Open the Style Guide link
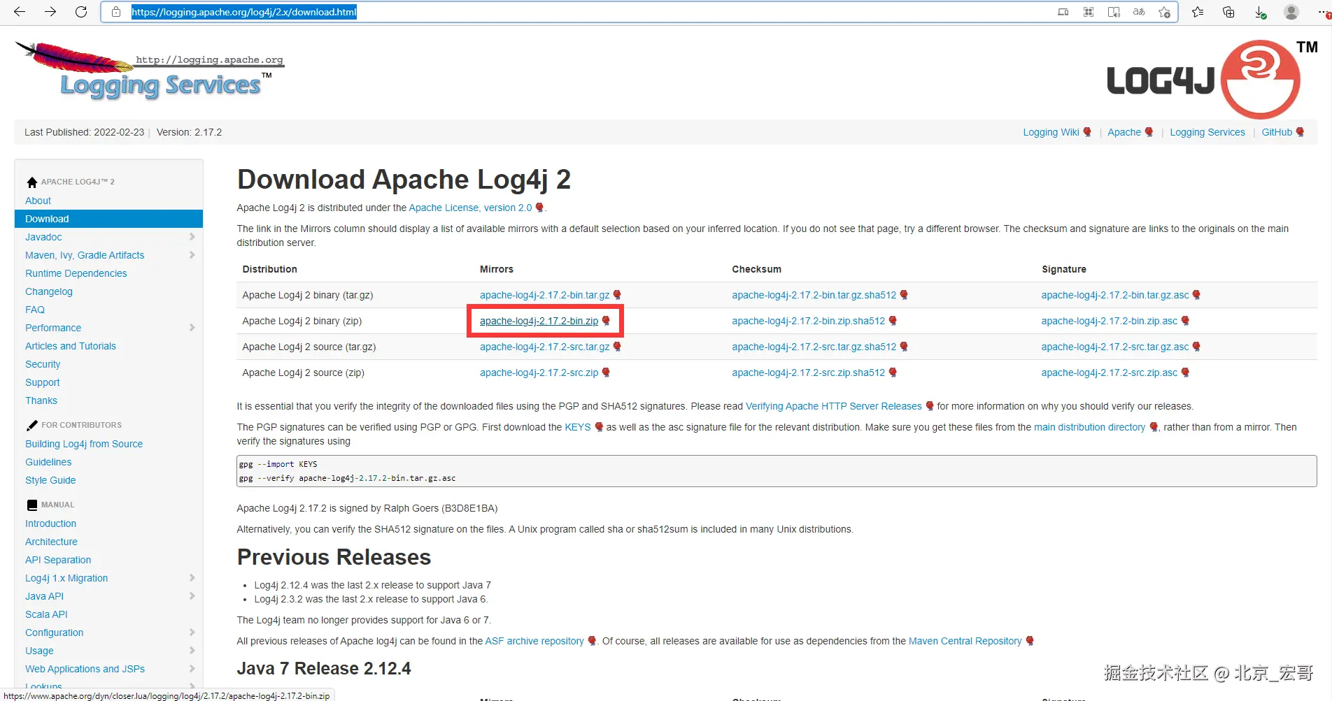1332x701 pixels. pyautogui.click(x=50, y=480)
